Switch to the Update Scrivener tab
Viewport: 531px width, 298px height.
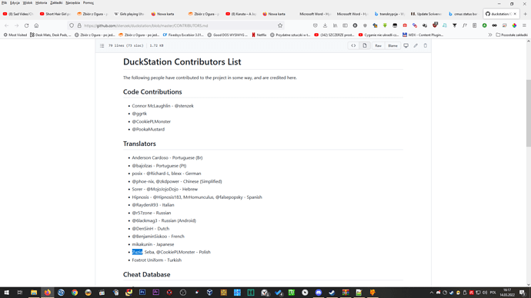coord(426,14)
